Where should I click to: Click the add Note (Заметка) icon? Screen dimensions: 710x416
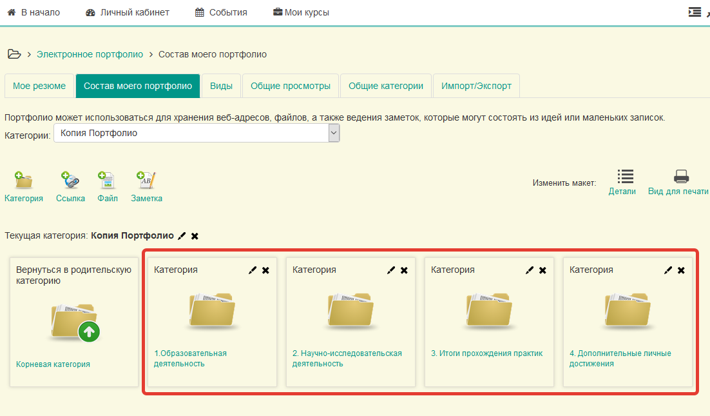coord(146,181)
